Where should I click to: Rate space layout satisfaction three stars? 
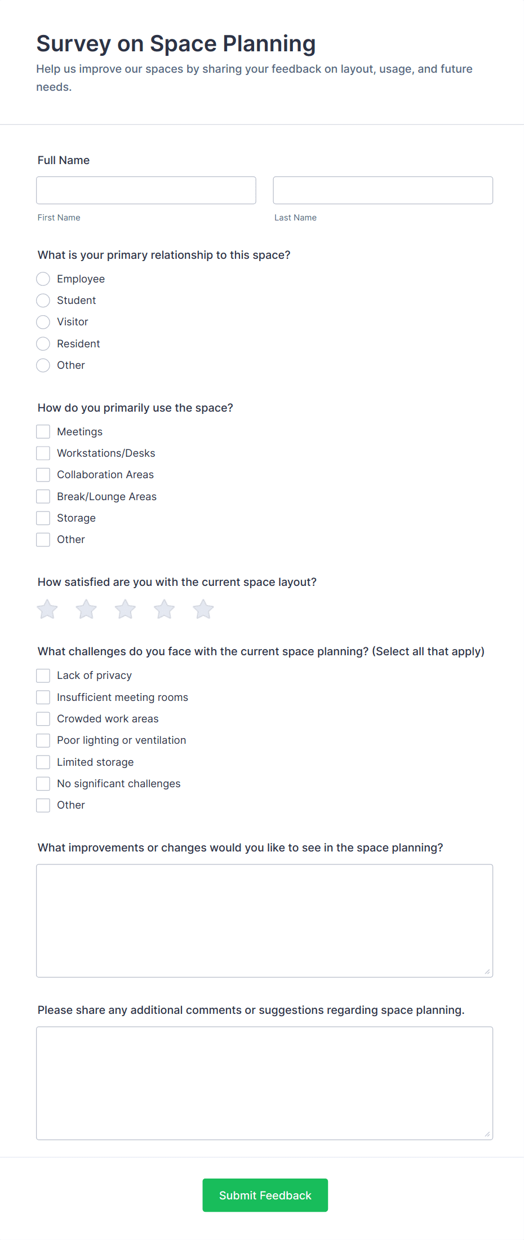(x=125, y=609)
